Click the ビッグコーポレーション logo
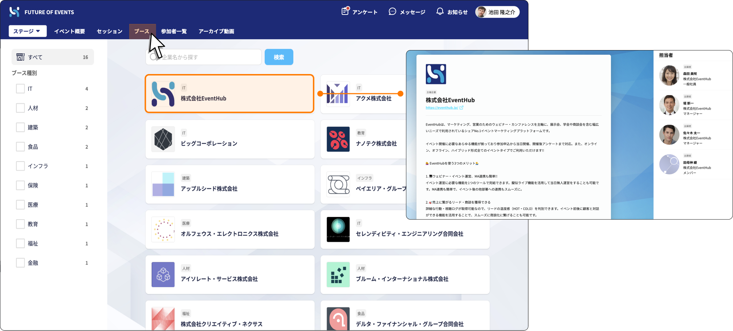This screenshot has height=331, width=733. click(x=163, y=139)
